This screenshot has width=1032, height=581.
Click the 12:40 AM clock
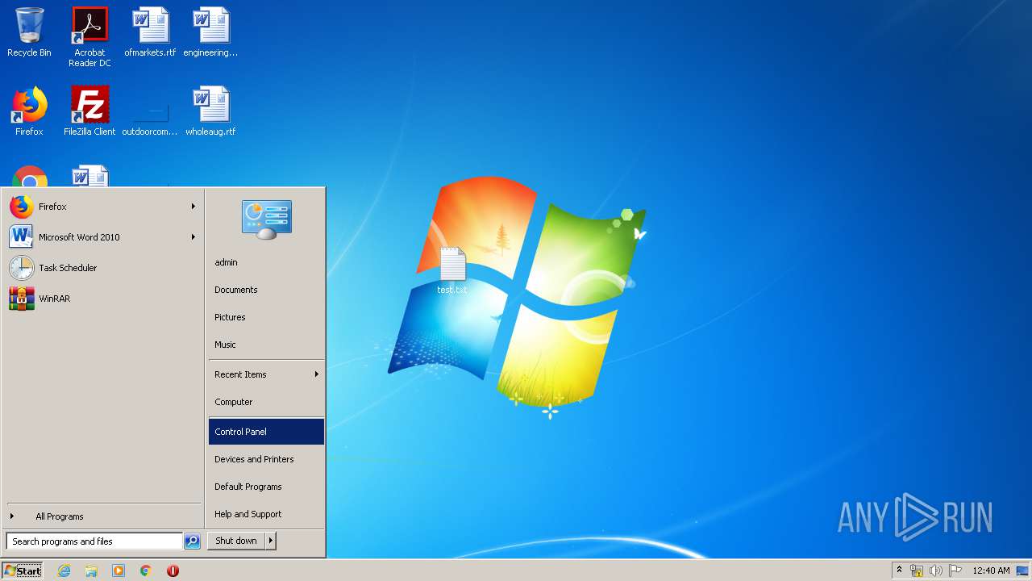pyautogui.click(x=991, y=571)
